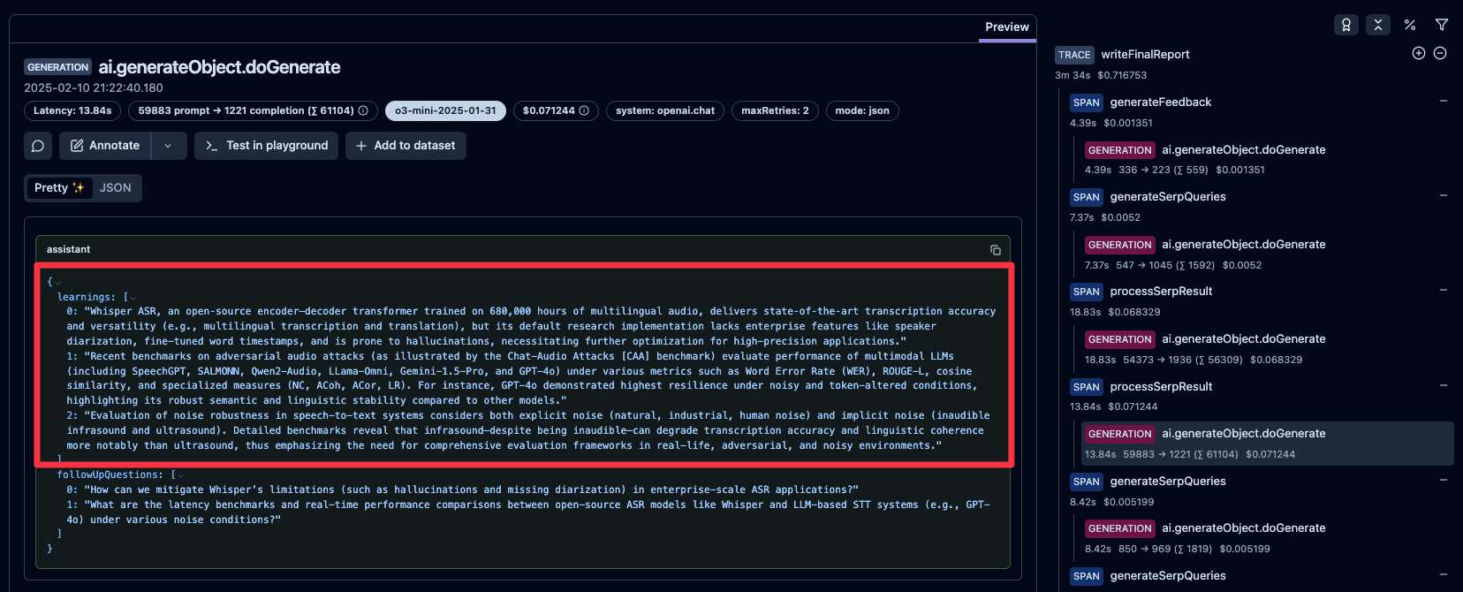Select the writeFinalReport trace node

tap(1144, 55)
